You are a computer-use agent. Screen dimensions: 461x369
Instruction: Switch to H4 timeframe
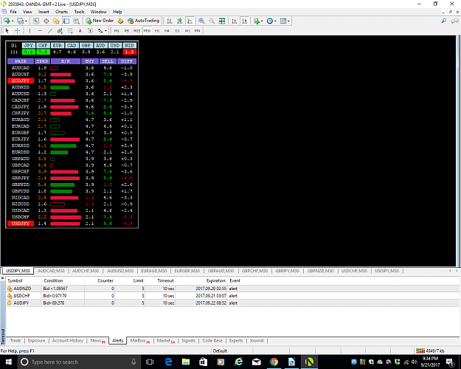[x=167, y=30]
